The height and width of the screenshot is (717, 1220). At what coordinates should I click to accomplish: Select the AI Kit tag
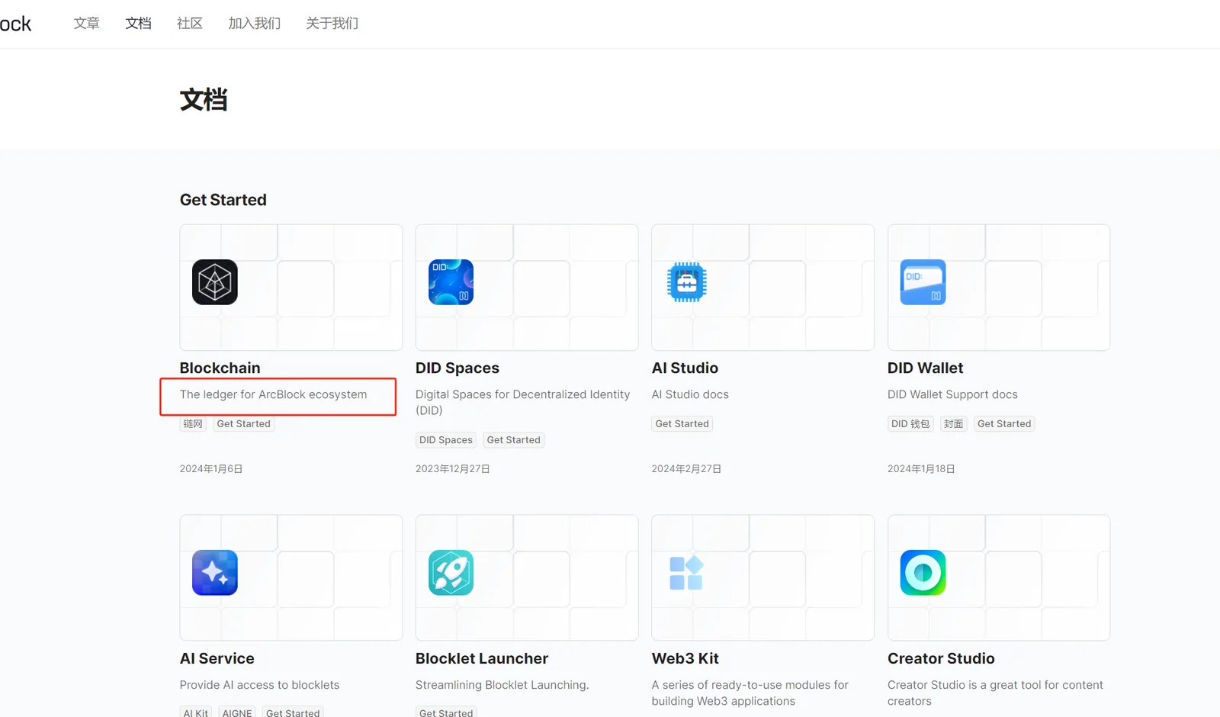tap(196, 712)
